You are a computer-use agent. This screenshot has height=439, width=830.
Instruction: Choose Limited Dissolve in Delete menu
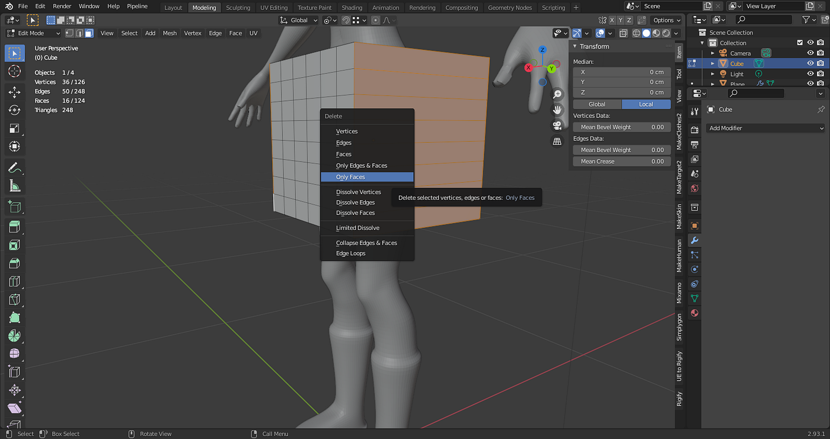[x=367, y=228]
